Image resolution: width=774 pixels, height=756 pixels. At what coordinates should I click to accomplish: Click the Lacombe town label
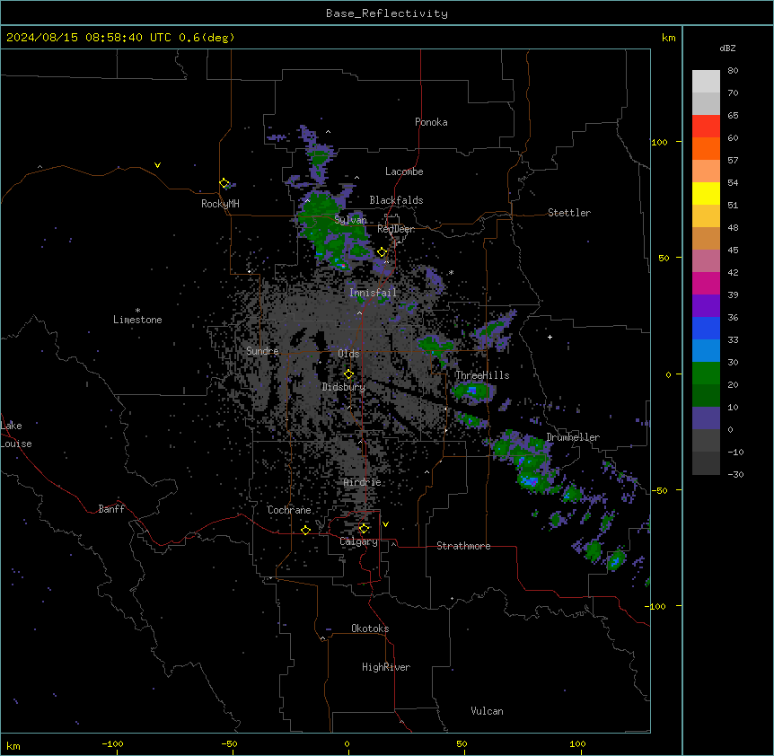point(404,171)
